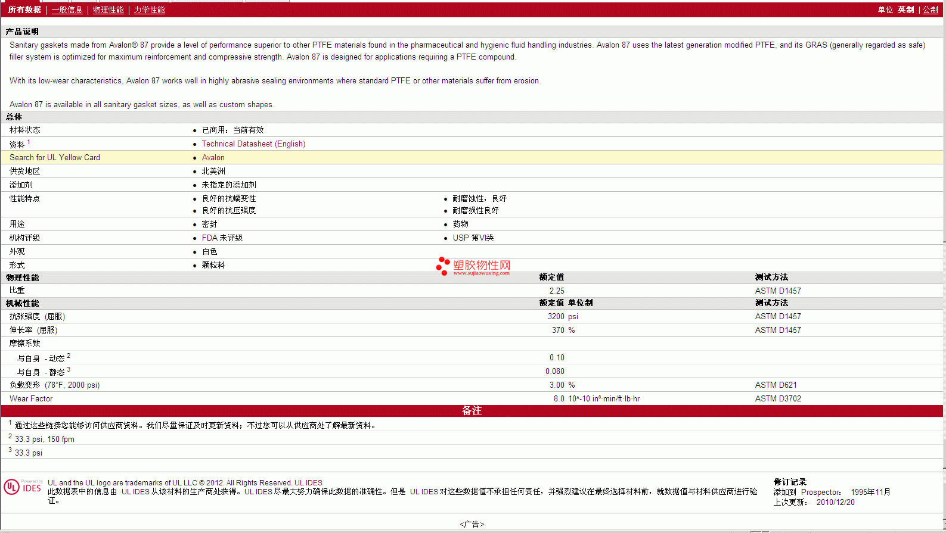
Task: Select the 药物 use entry
Action: [x=460, y=224]
